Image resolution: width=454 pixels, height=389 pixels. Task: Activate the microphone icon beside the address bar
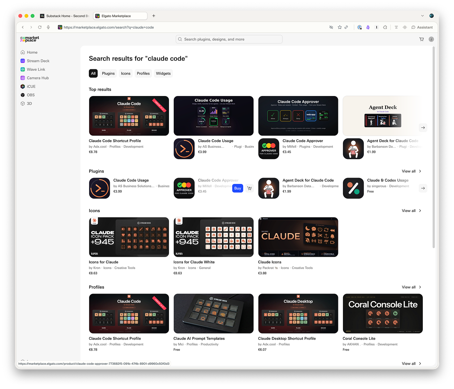pos(48,27)
